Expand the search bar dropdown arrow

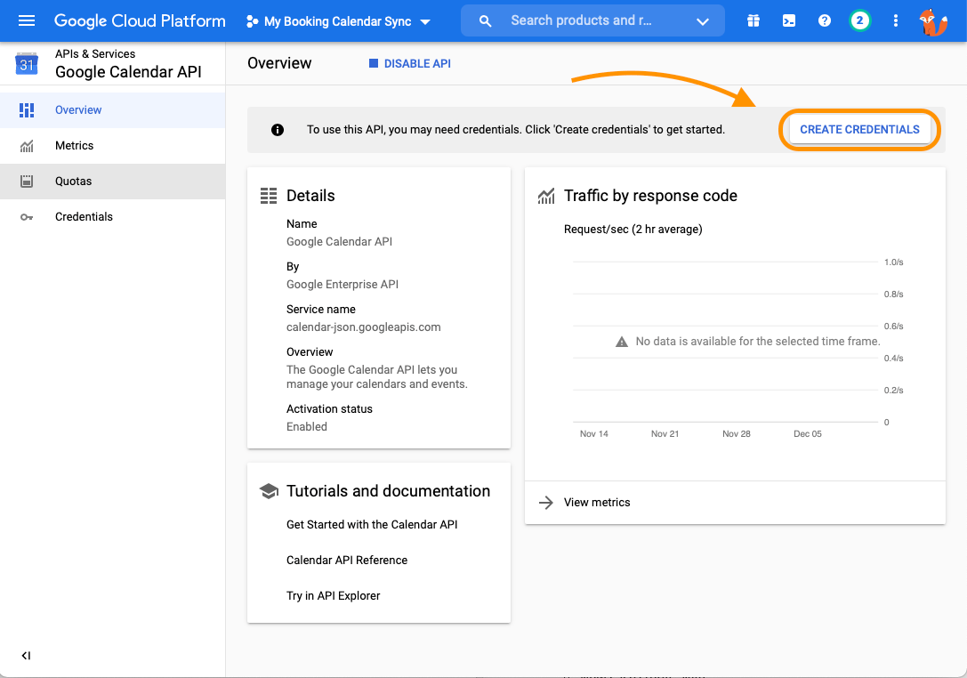pyautogui.click(x=703, y=21)
